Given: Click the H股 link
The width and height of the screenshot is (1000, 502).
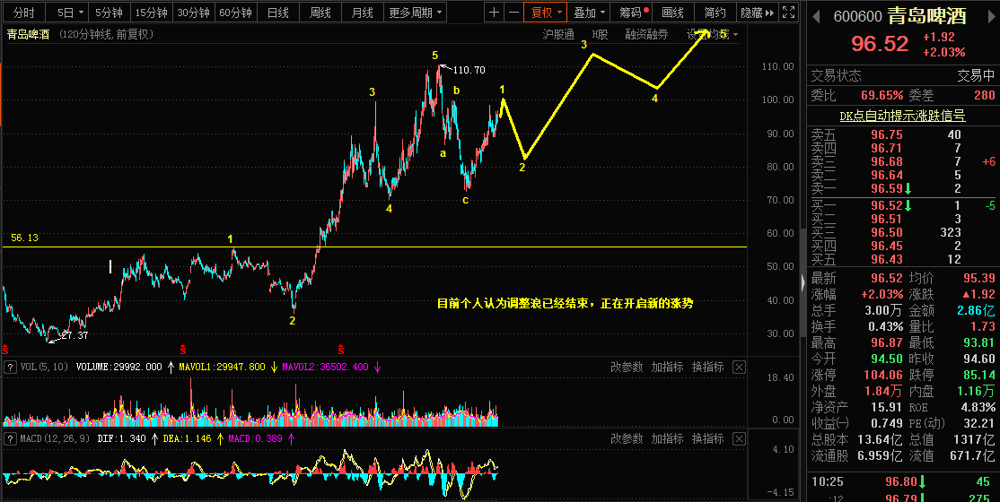Looking at the screenshot, I should pyautogui.click(x=600, y=34).
